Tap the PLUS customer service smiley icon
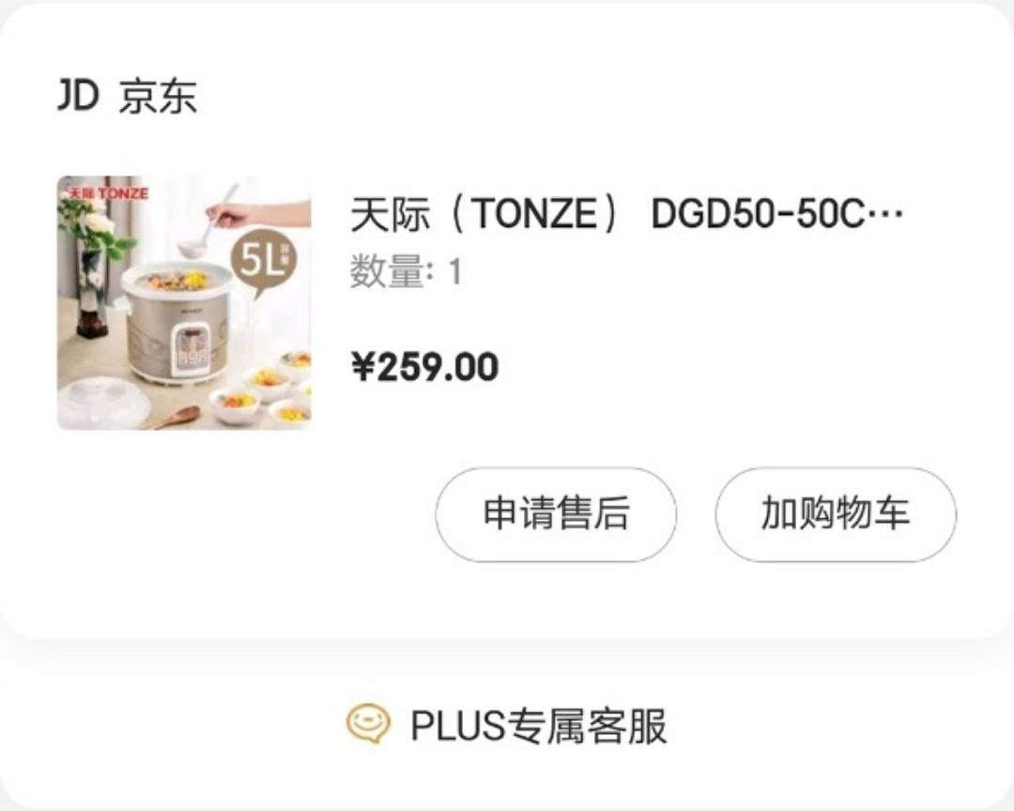The height and width of the screenshot is (811, 1014). pos(368,724)
